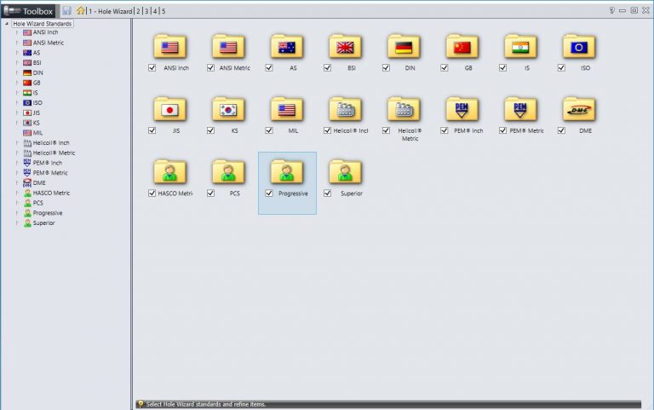Open the DME folder icon
The height and width of the screenshot is (410, 654).
pos(578,109)
